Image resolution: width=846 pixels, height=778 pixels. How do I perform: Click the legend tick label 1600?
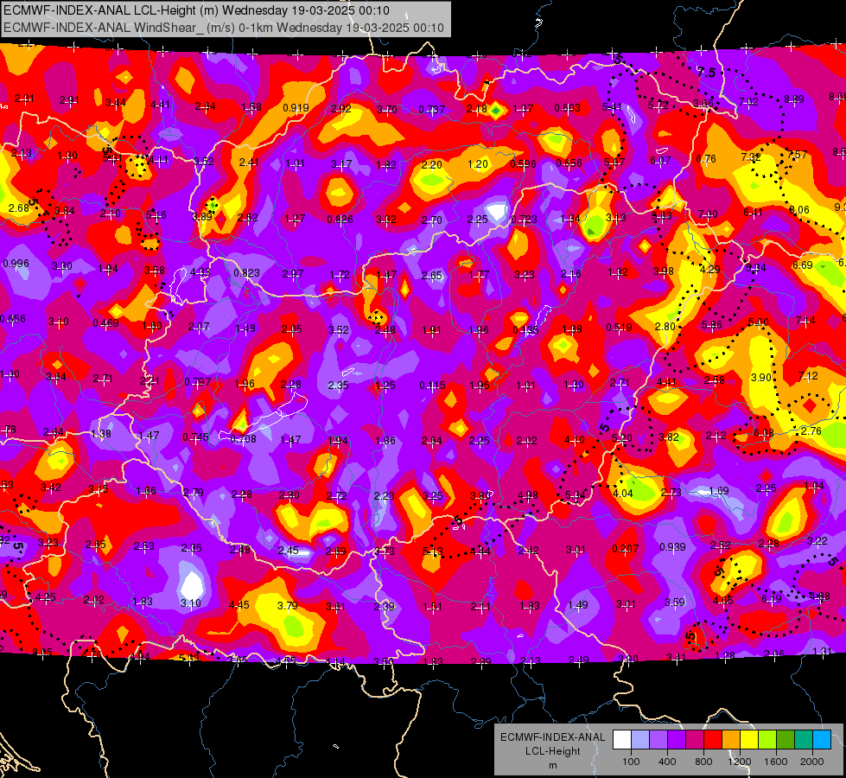(776, 762)
